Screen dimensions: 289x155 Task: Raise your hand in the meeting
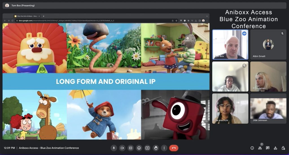coord(156,148)
